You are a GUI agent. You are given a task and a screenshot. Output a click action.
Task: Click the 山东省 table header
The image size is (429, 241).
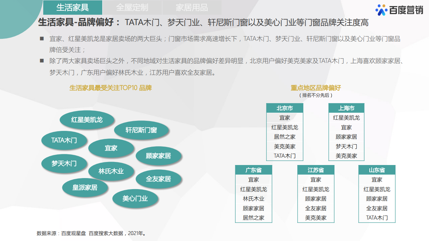[377, 170]
